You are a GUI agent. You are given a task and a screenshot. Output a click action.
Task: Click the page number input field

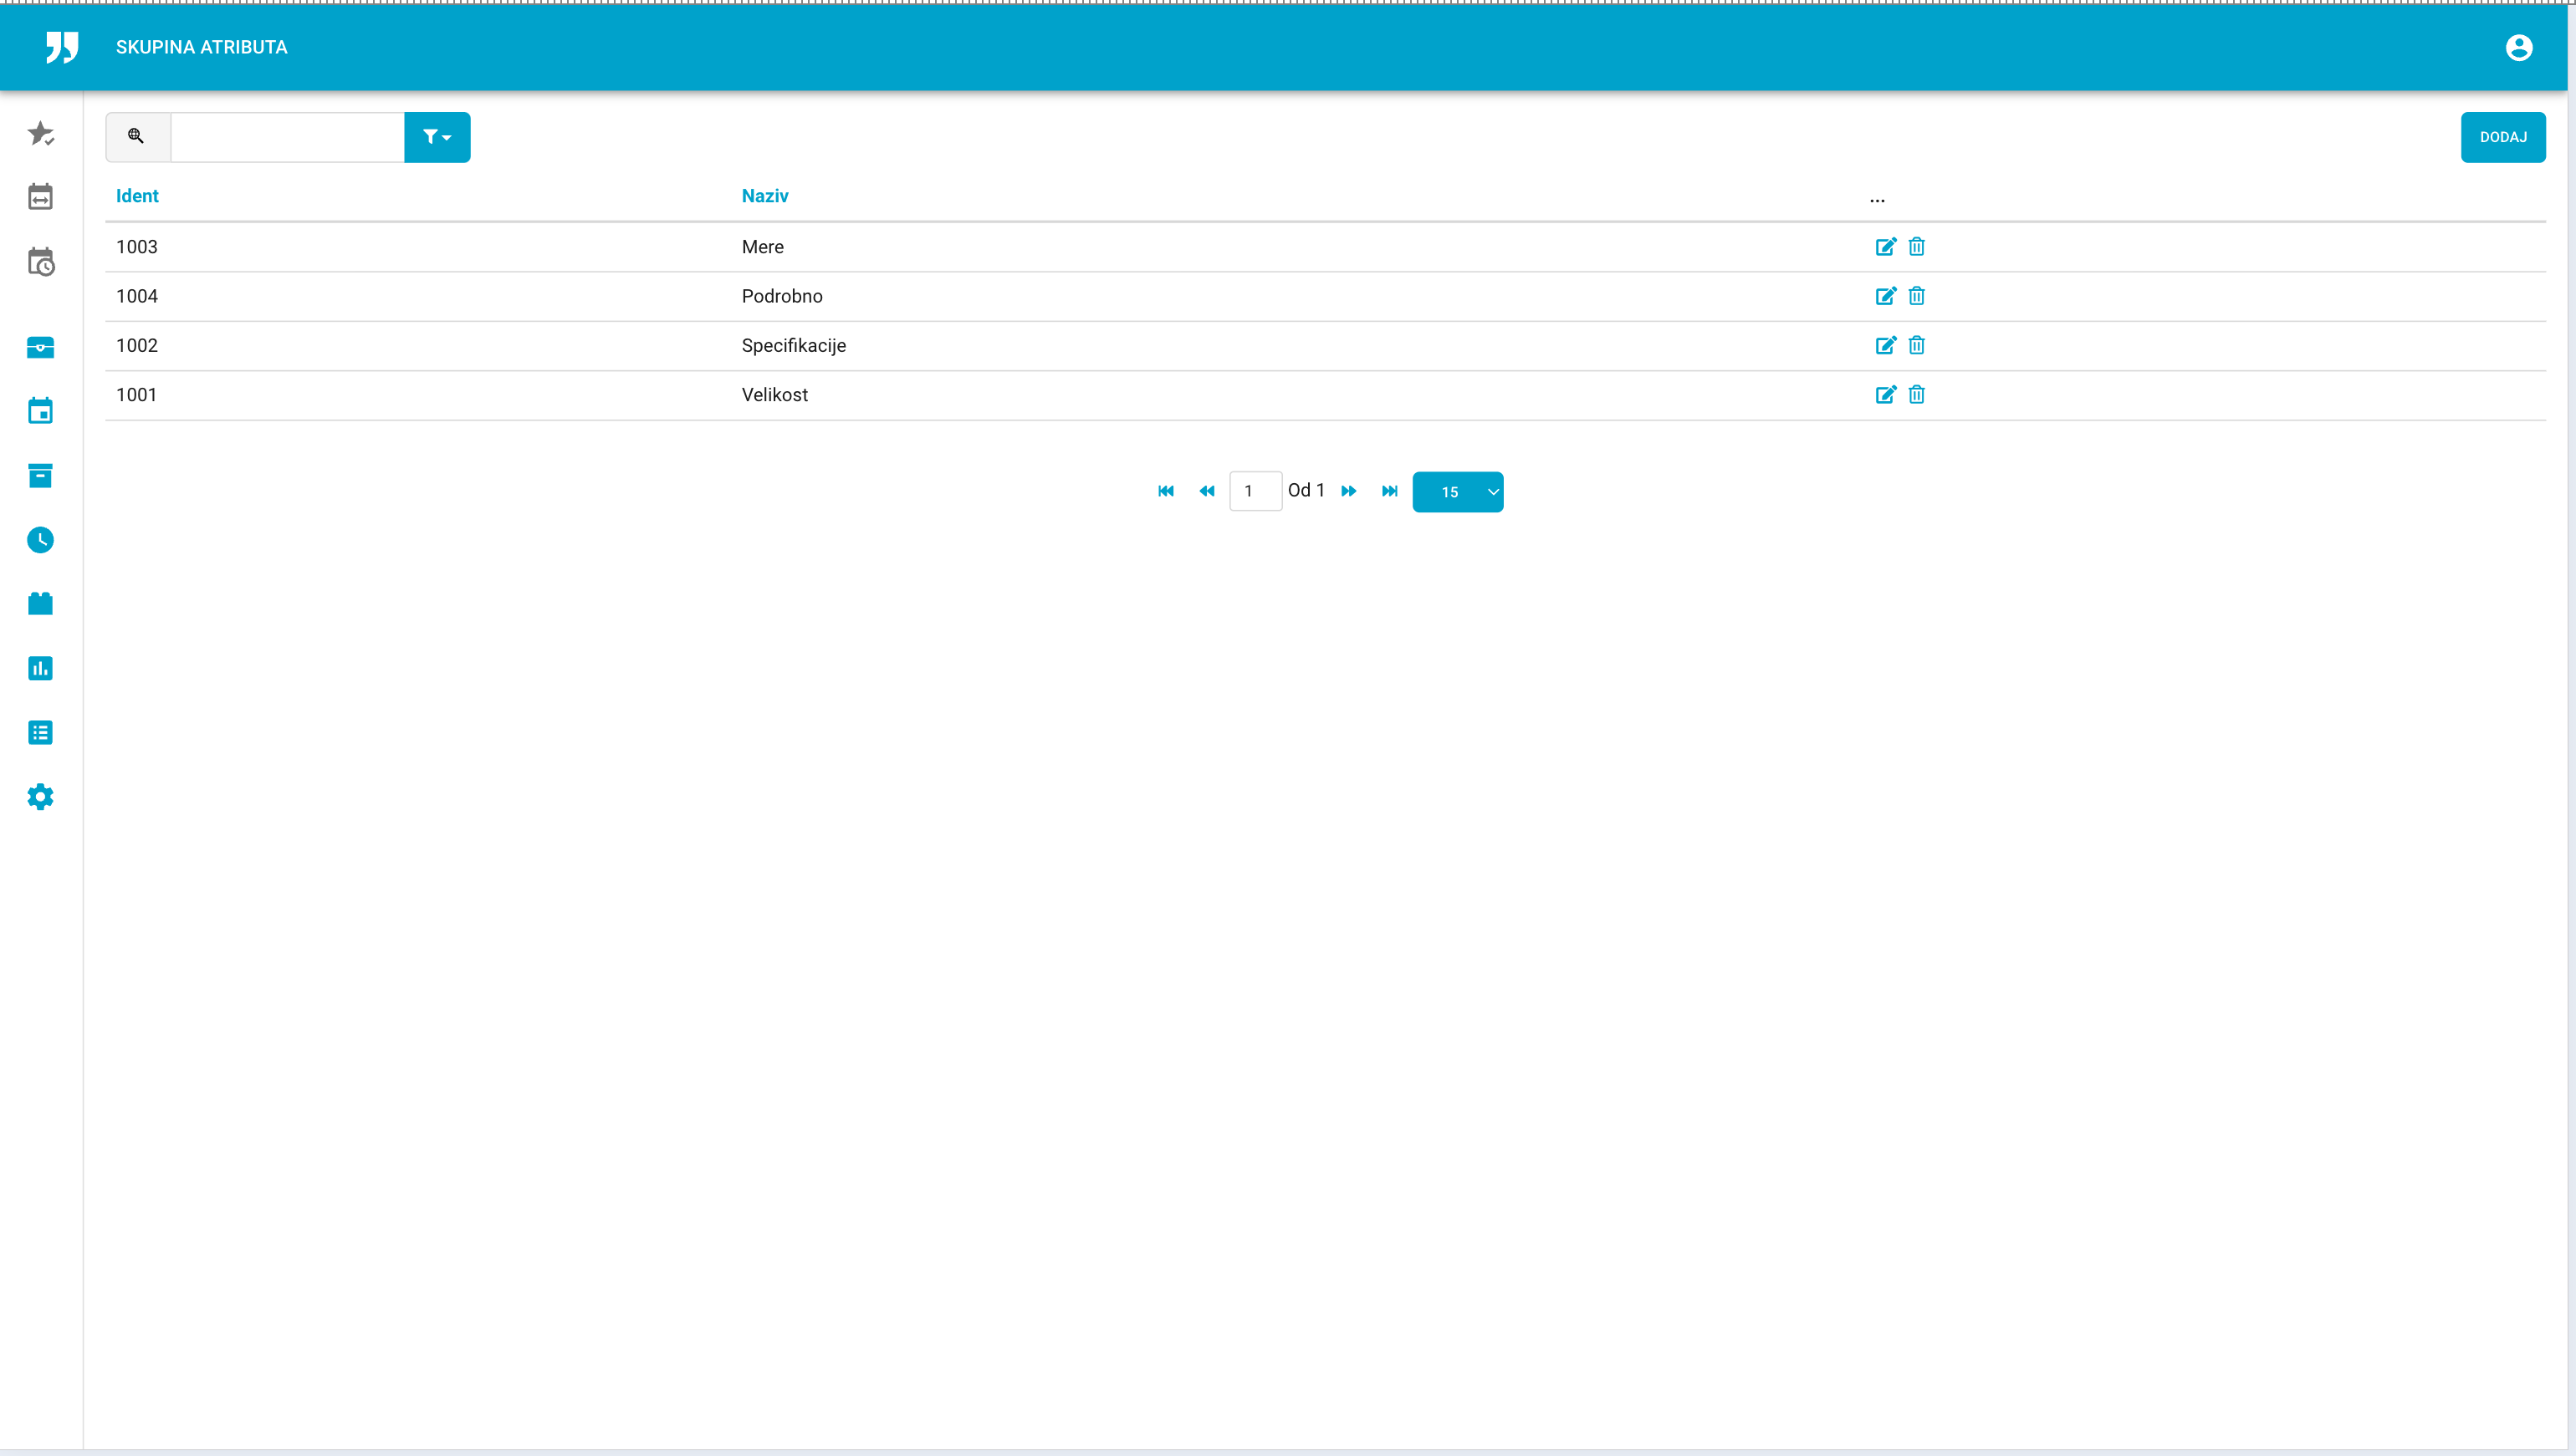coord(1255,491)
